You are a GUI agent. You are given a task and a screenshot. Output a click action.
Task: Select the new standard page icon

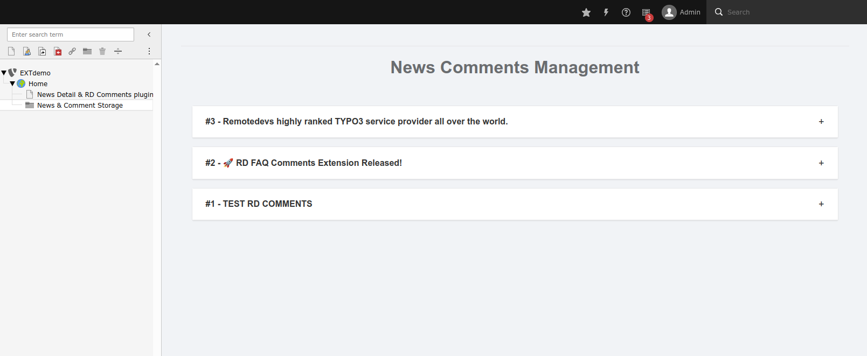[x=11, y=51]
